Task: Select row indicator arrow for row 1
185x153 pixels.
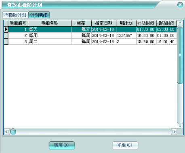Action: (6, 29)
